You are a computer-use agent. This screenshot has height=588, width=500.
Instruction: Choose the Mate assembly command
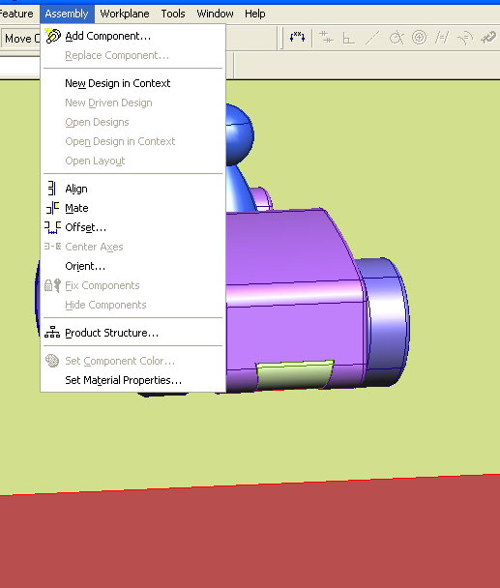coord(132,208)
